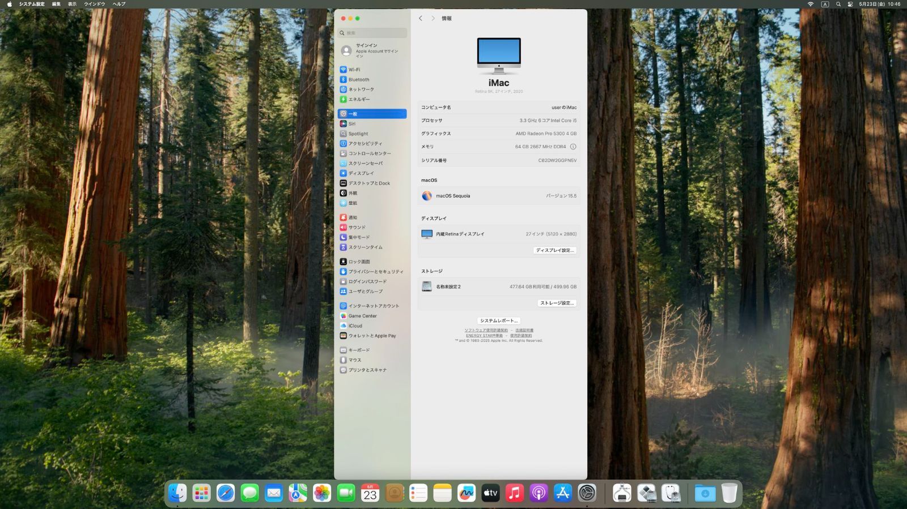907x509 pixels.
Task: Select ネットワーク in the sidebar
Action: click(372, 89)
